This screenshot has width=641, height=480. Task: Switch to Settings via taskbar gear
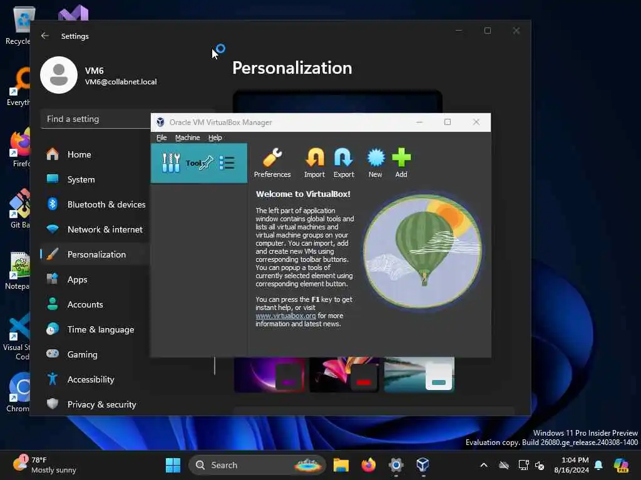tap(396, 465)
